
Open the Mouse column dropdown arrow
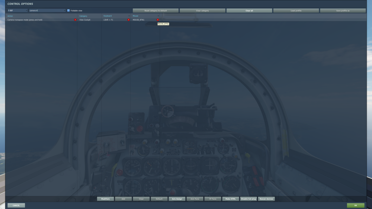tap(158, 16)
